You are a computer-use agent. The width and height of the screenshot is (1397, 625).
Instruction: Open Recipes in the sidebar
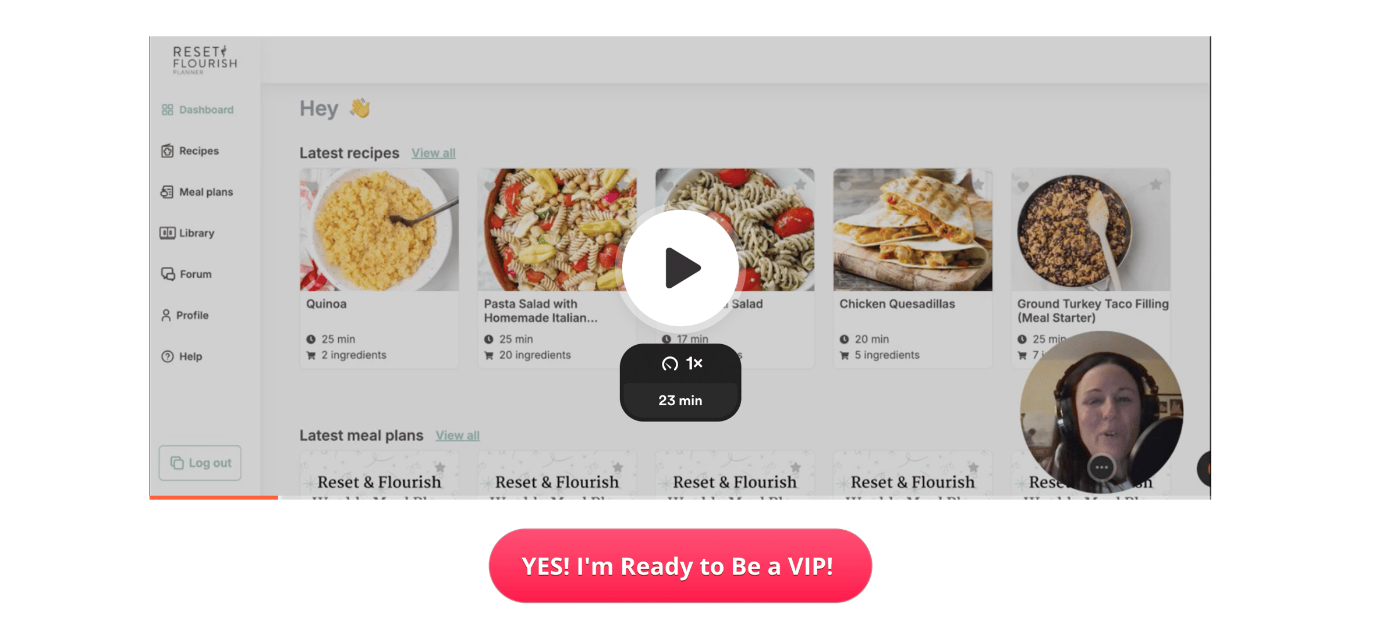[x=190, y=151]
